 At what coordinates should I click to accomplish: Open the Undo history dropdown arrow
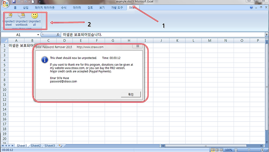point(22,2)
